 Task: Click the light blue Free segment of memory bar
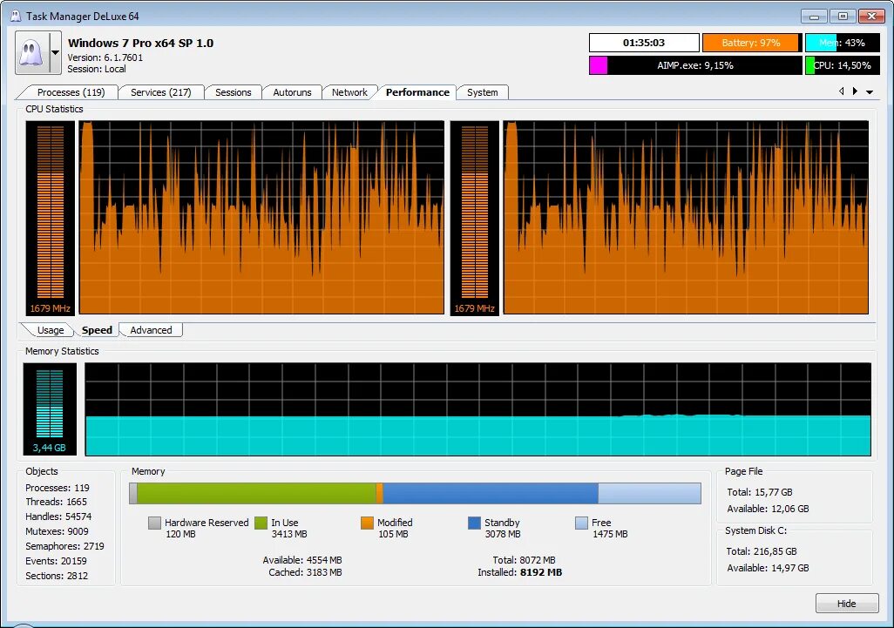[649, 494]
